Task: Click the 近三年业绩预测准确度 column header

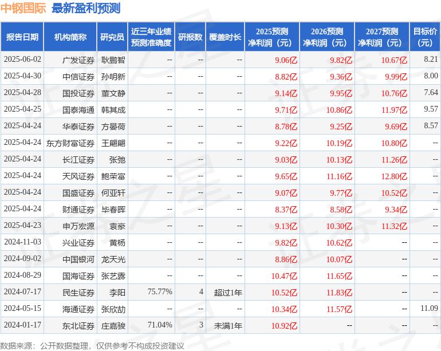Action: (x=151, y=37)
